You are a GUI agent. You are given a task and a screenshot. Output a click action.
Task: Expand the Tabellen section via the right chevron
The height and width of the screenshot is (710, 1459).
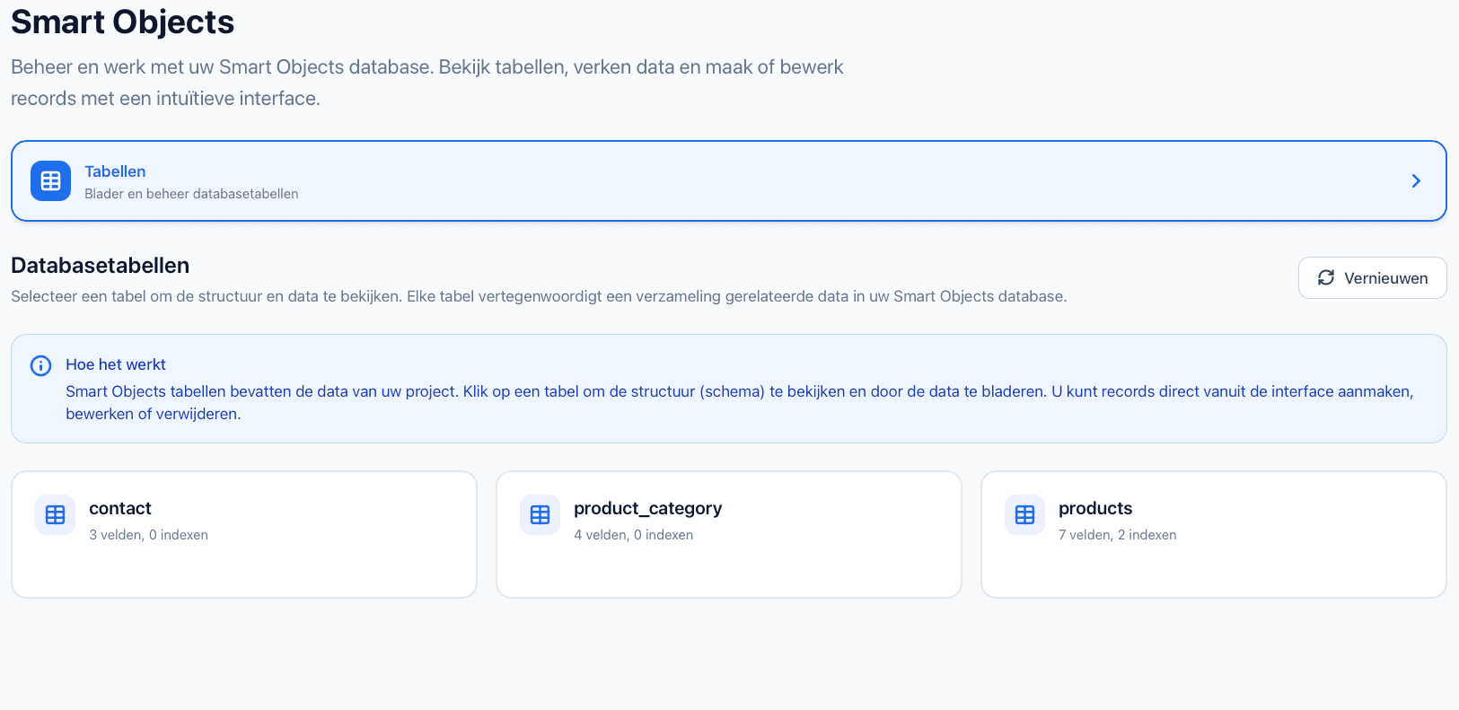tap(1416, 180)
